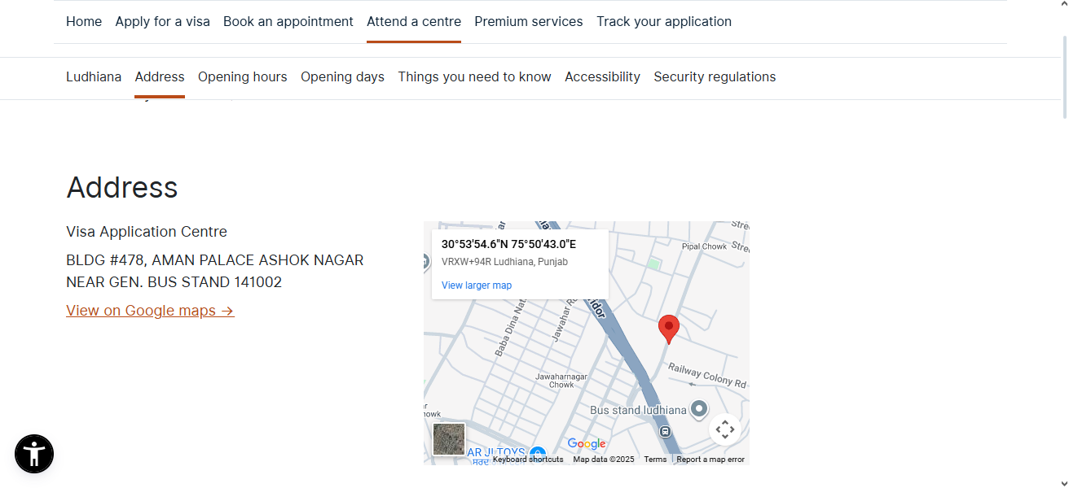Select the Bus stand ludhiana place icon
This screenshot has width=1069, height=488.
pos(699,409)
